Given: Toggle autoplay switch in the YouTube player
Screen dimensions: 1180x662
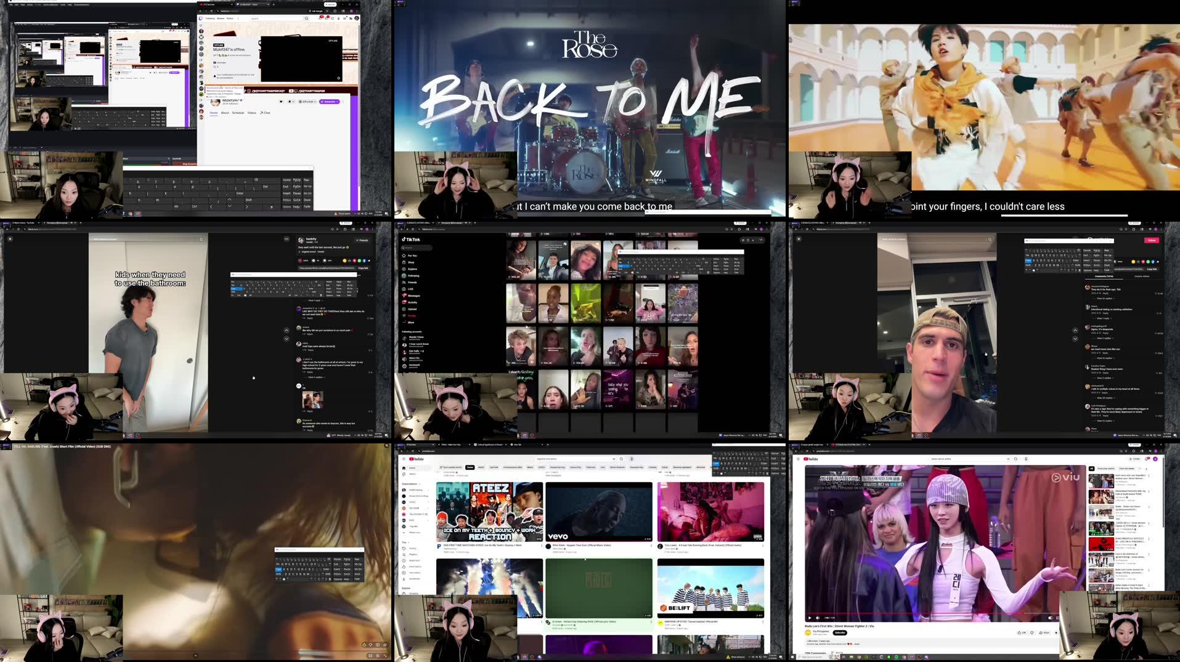Looking at the screenshot, I should 1051,618.
